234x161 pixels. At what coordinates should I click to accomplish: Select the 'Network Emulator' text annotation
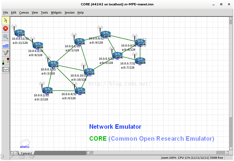pyautogui.click(x=115, y=127)
